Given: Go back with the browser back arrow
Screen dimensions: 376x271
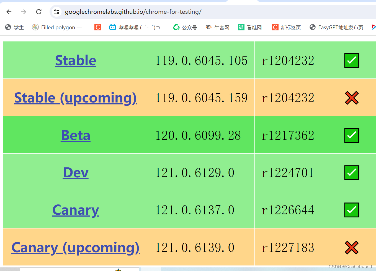Looking at the screenshot, I should click(9, 12).
